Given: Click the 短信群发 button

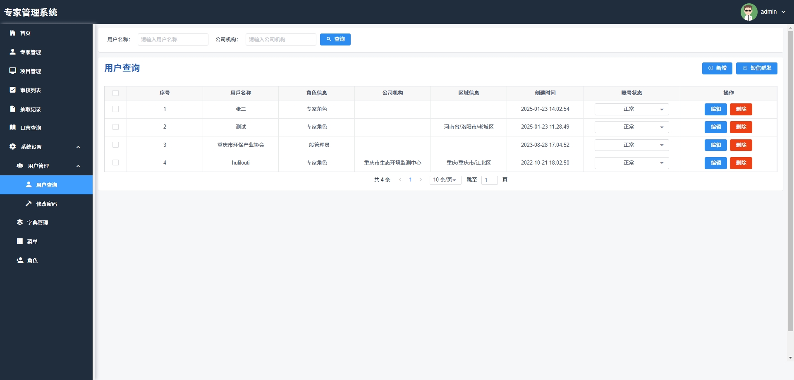Looking at the screenshot, I should [x=756, y=68].
